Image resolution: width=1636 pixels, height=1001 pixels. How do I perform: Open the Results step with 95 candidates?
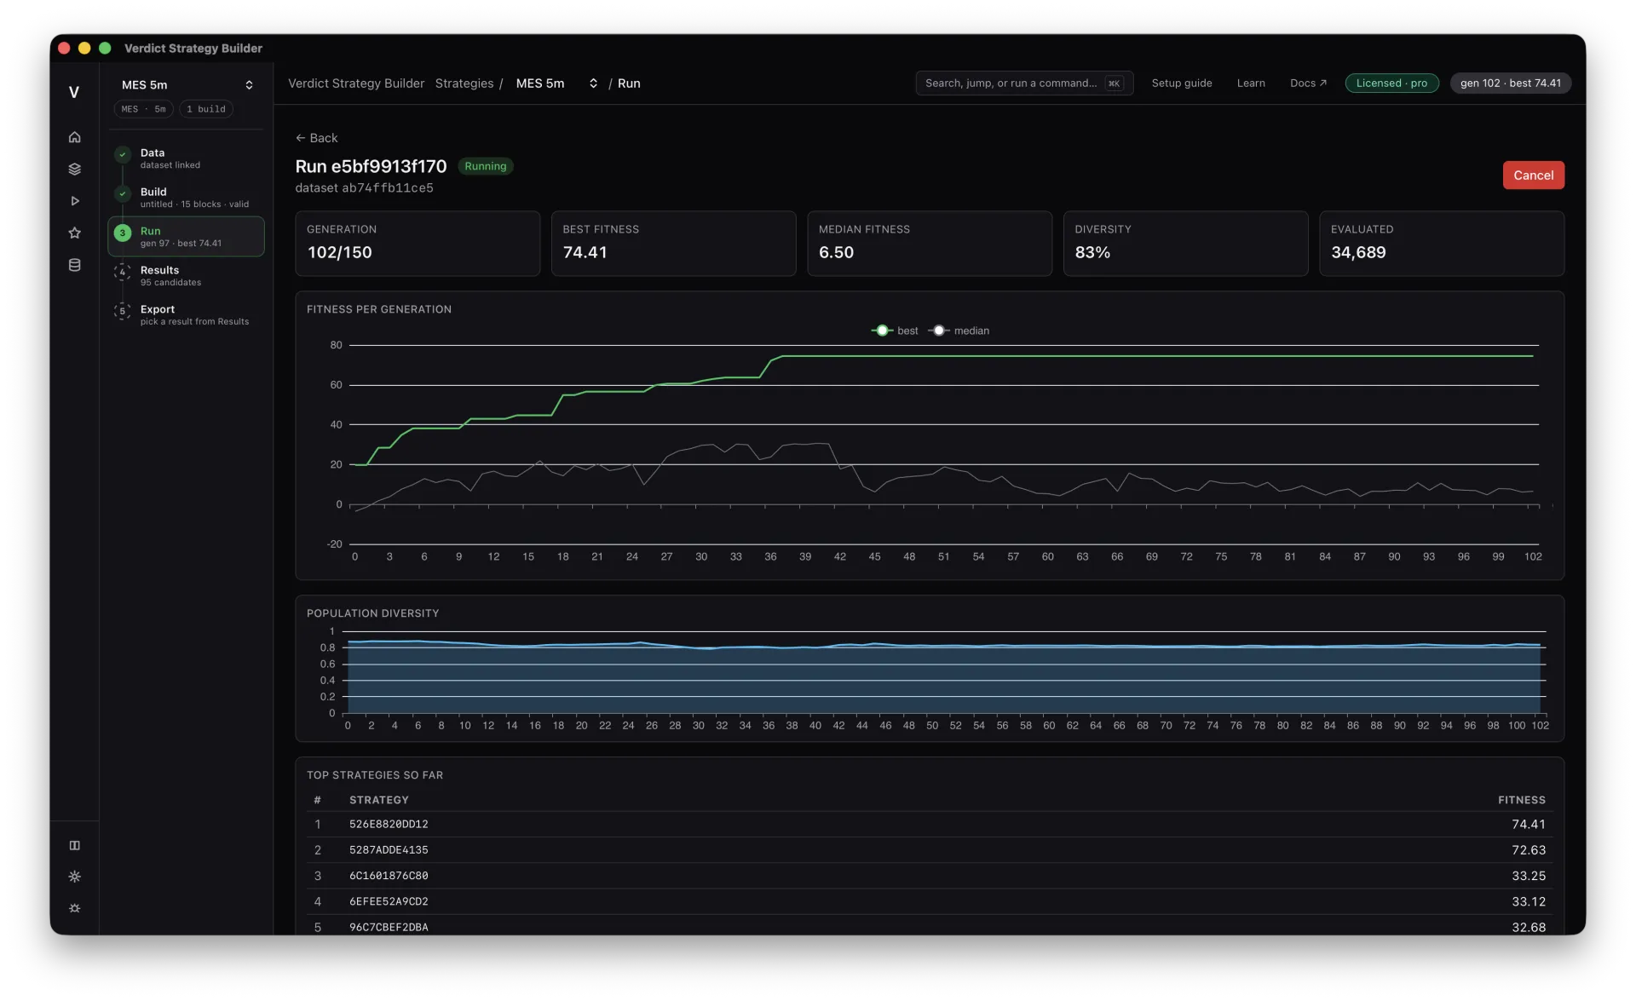pyautogui.click(x=186, y=275)
